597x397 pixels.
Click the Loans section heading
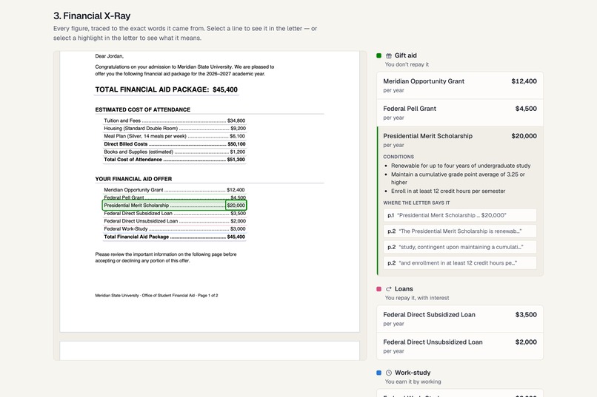pos(404,289)
